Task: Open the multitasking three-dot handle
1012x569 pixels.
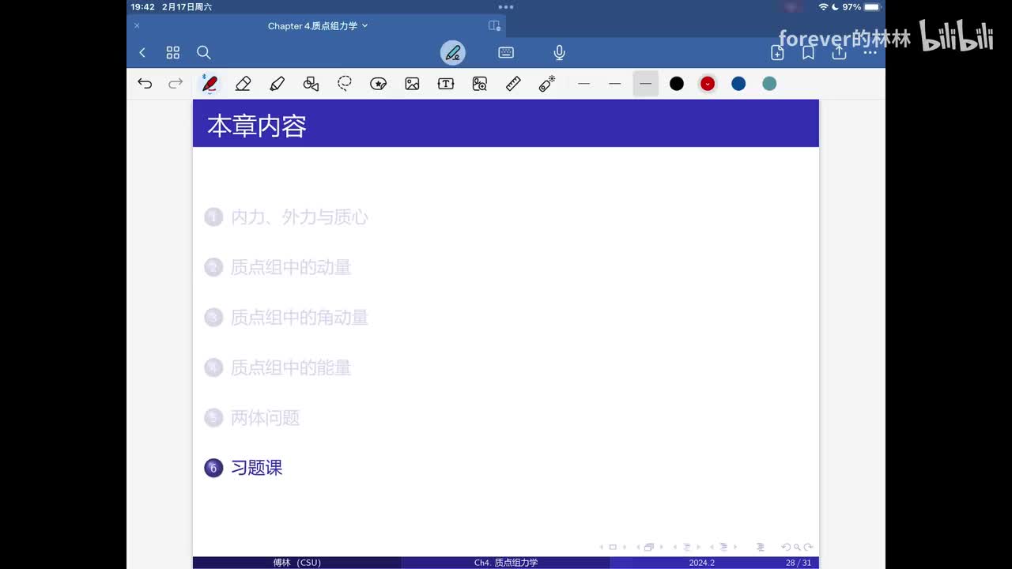Action: (506, 6)
